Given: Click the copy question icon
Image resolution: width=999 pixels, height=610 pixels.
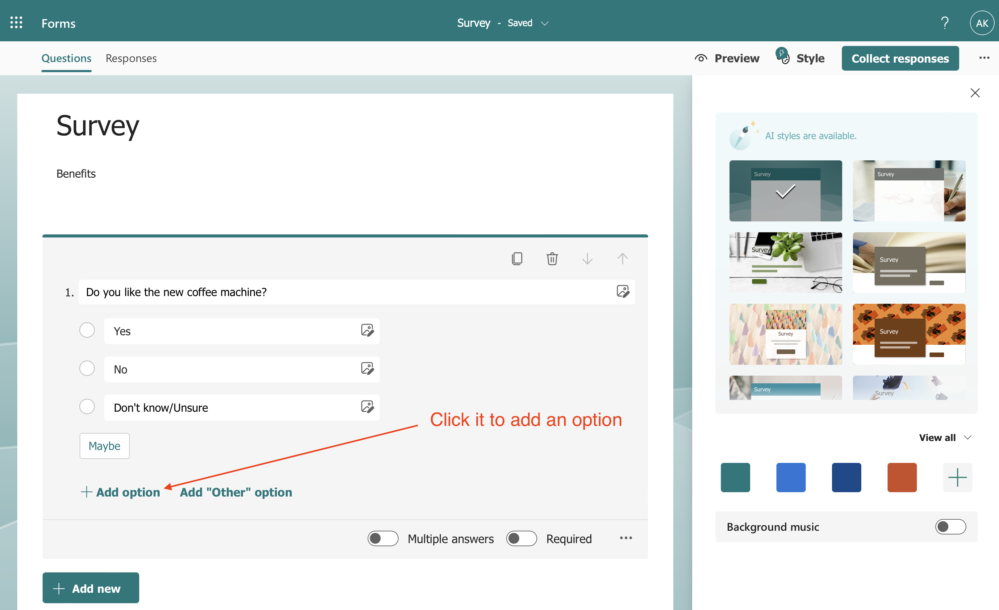Looking at the screenshot, I should pos(517,258).
